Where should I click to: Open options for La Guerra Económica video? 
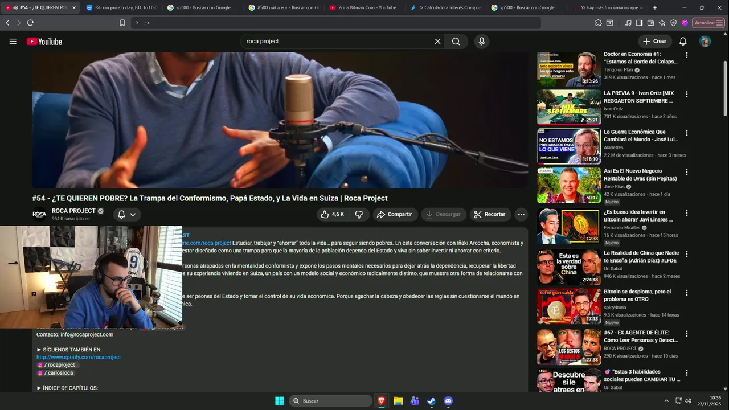[x=686, y=133]
